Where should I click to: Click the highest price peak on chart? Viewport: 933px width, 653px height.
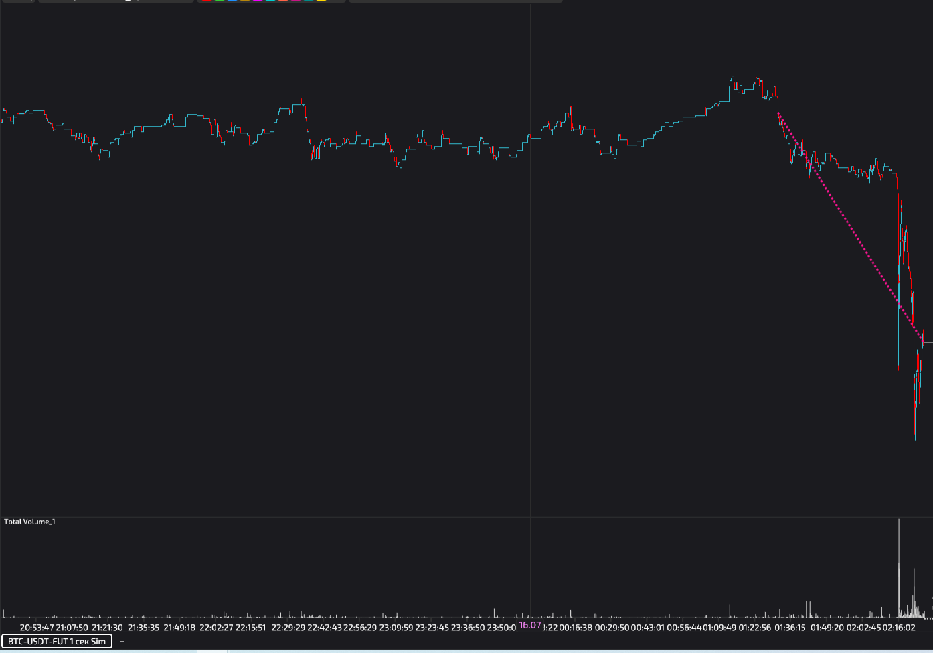pos(732,77)
